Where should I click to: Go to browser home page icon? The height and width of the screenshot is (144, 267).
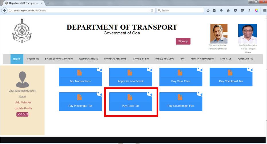[228, 11]
